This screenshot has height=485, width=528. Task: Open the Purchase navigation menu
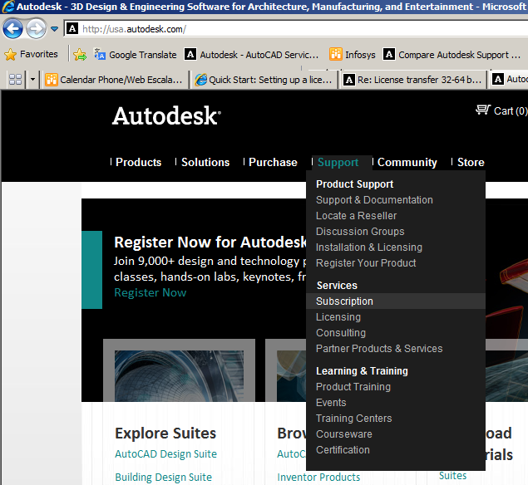pyautogui.click(x=273, y=163)
